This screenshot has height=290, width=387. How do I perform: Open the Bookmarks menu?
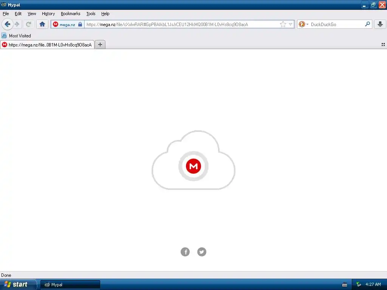(x=70, y=14)
